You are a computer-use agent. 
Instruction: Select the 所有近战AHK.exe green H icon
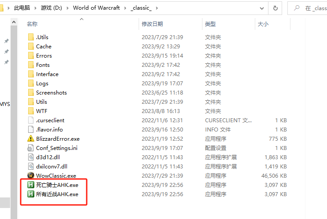(31, 194)
